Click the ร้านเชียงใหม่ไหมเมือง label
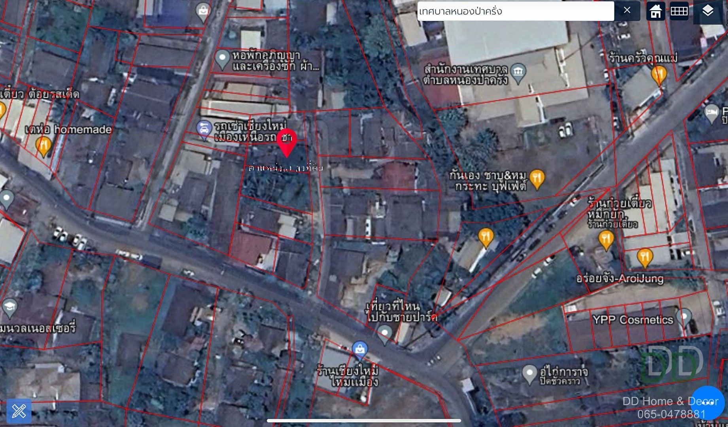728x427 pixels. [348, 376]
